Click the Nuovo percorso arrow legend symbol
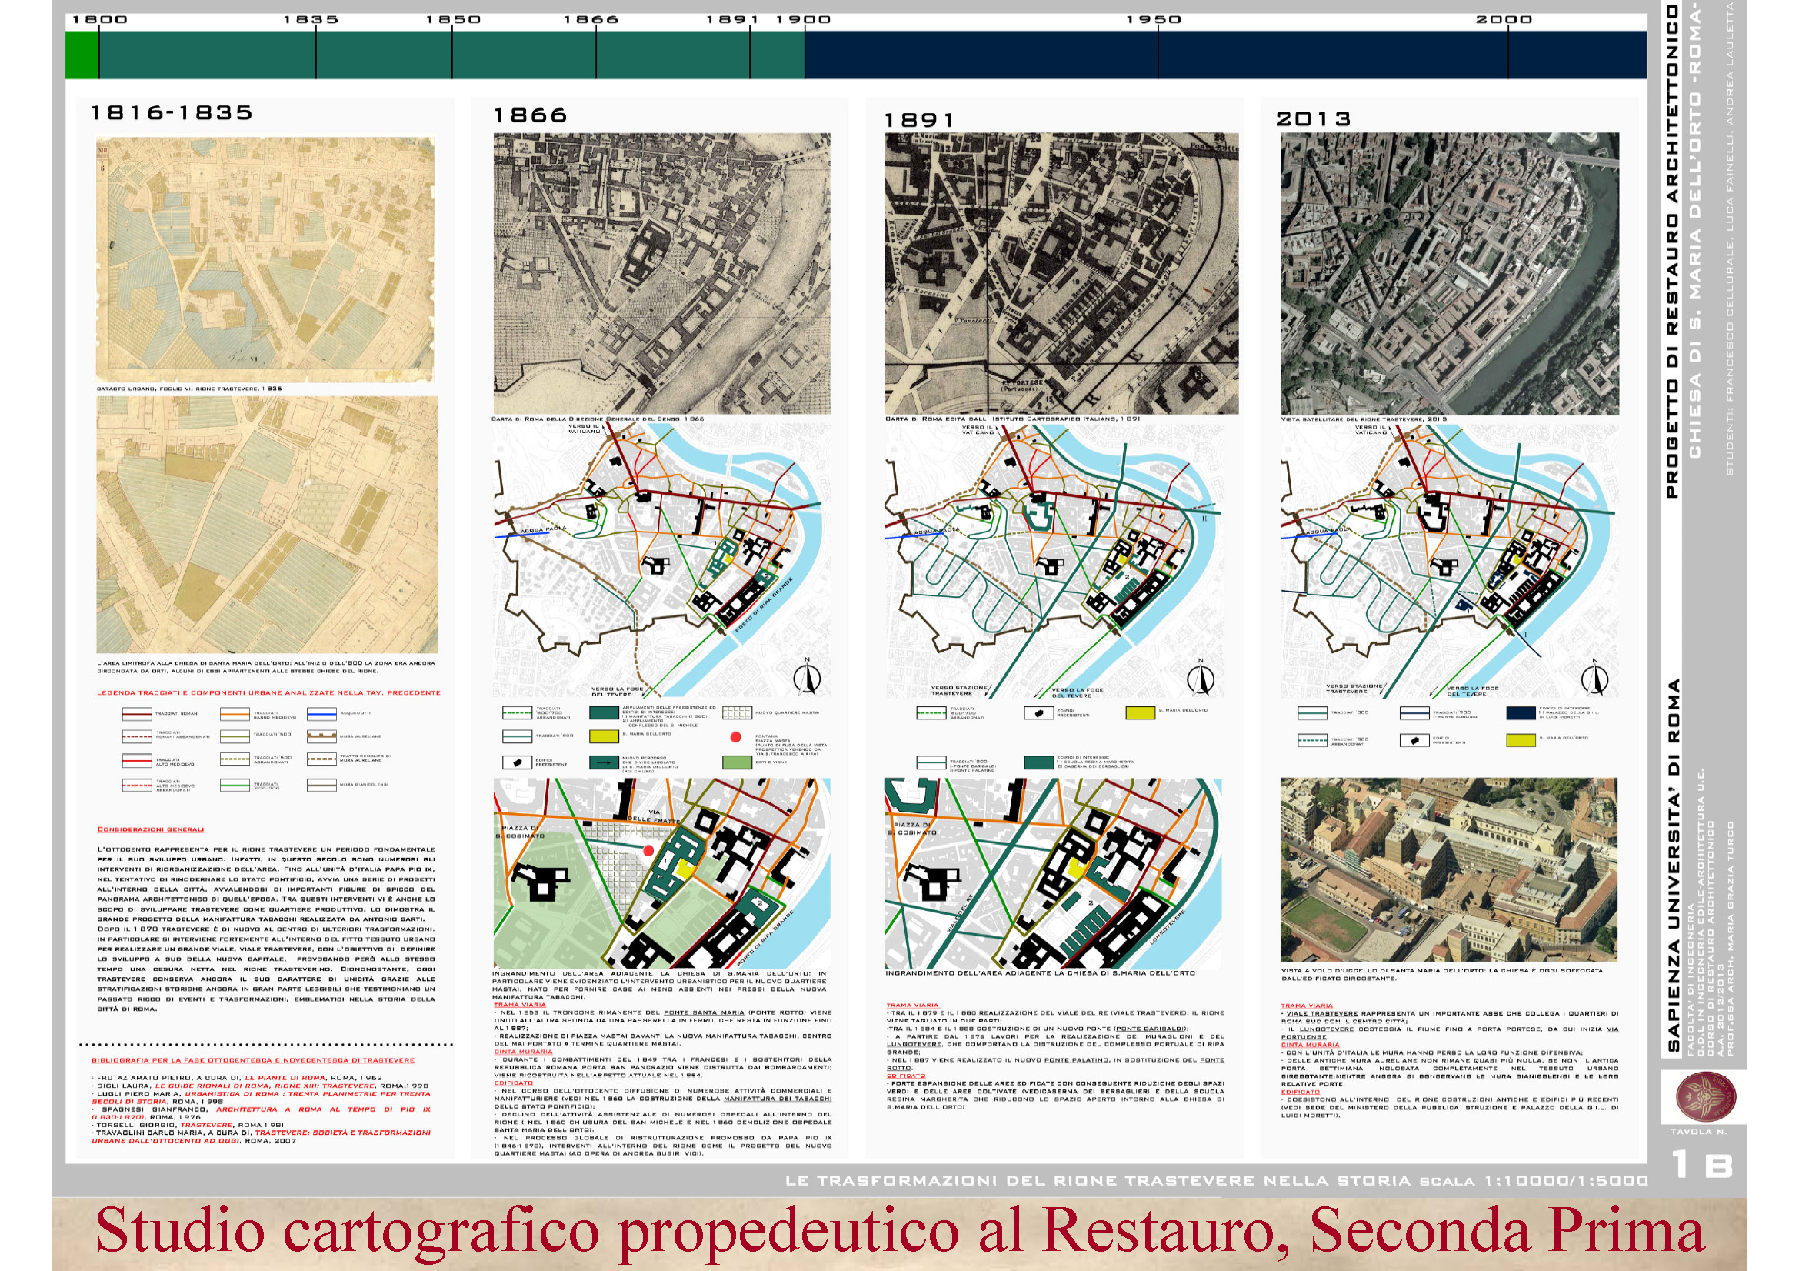This screenshot has height=1271, width=1799. 604,762
